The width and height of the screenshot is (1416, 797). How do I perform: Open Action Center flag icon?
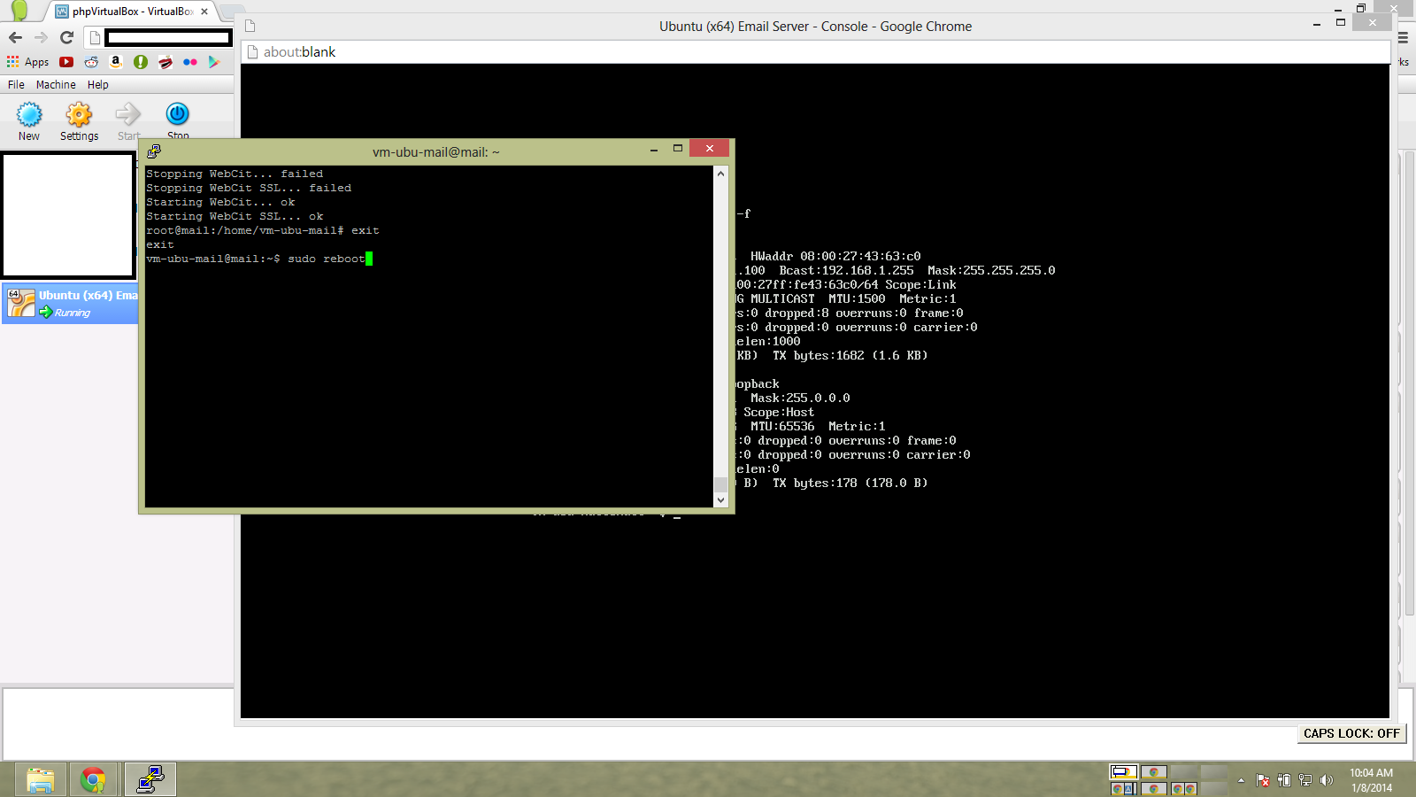[1263, 780]
